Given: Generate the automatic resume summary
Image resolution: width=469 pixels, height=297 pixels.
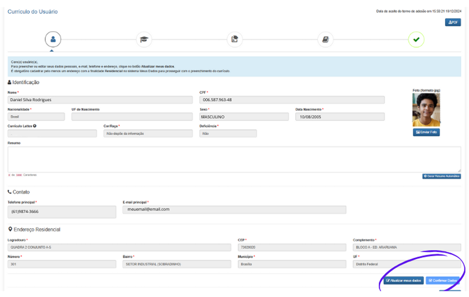Looking at the screenshot, I should tap(442, 176).
